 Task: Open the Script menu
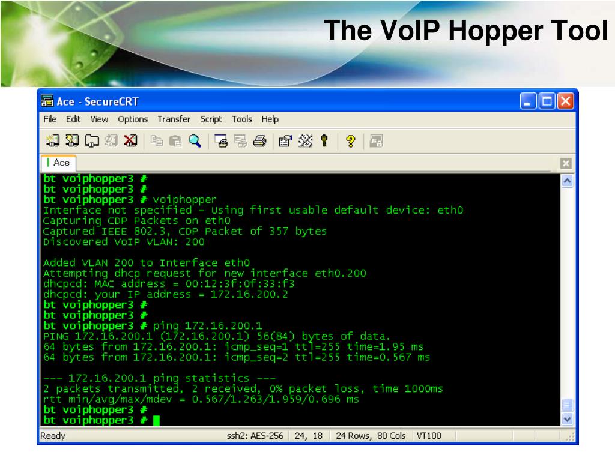(211, 119)
